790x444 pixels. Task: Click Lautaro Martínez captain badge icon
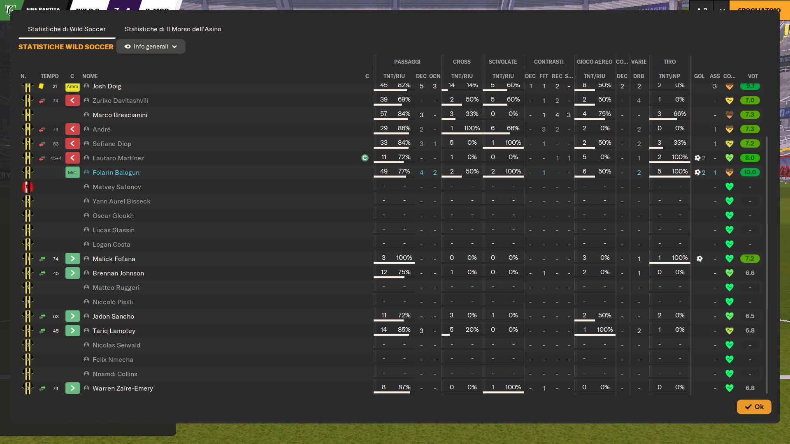pos(365,158)
